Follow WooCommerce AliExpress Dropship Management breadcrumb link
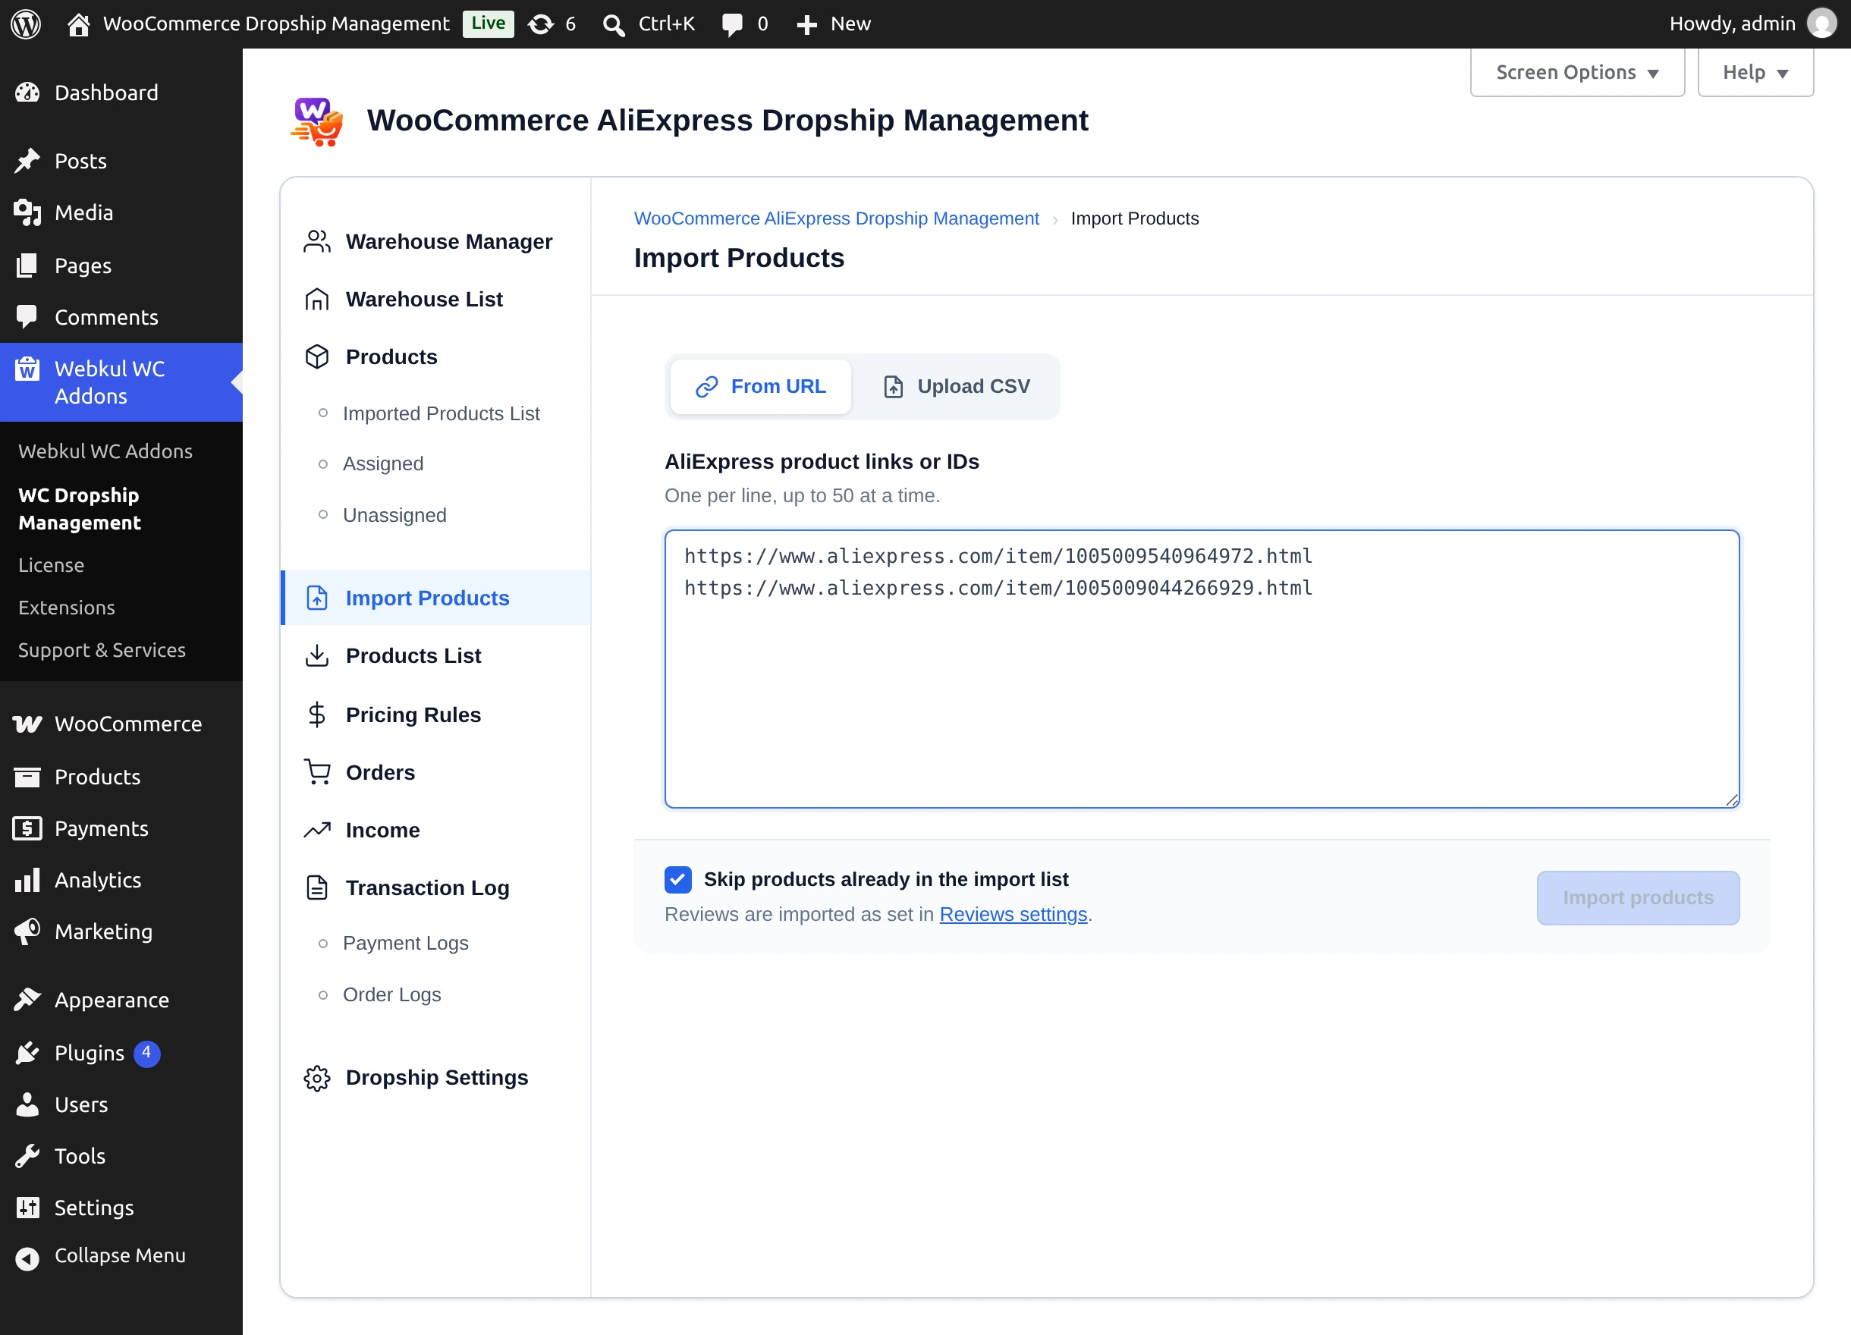1851x1335 pixels. pos(836,218)
